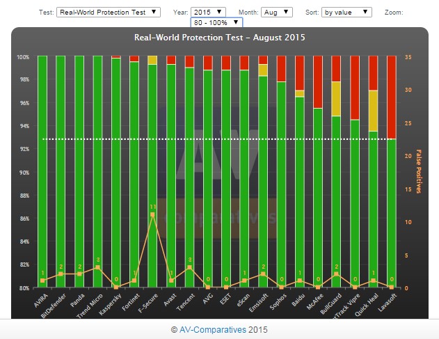The image size is (439, 339).
Task: Open the Zoom dropdown showing 80 - 100%
Action: point(216,22)
